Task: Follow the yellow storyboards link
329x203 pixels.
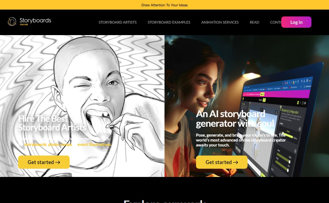Action: click(35, 145)
